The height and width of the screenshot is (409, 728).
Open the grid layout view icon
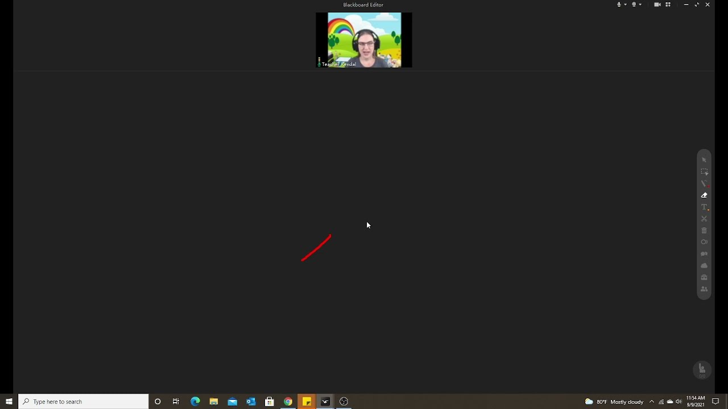[668, 5]
